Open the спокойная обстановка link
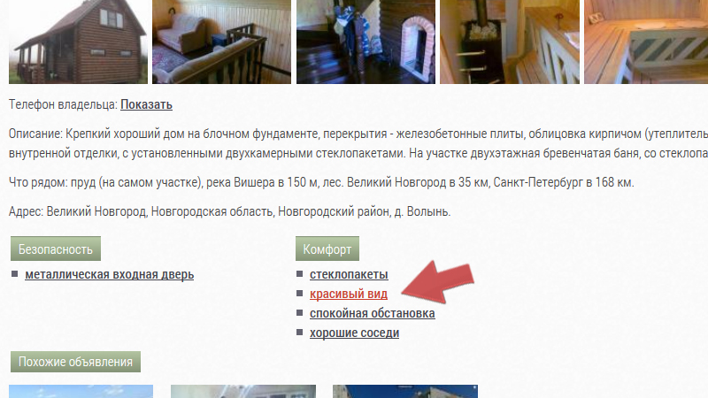The height and width of the screenshot is (398, 708). [x=372, y=313]
